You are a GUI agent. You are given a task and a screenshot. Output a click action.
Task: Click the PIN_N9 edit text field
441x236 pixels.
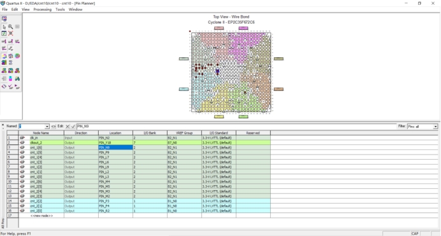236,127
